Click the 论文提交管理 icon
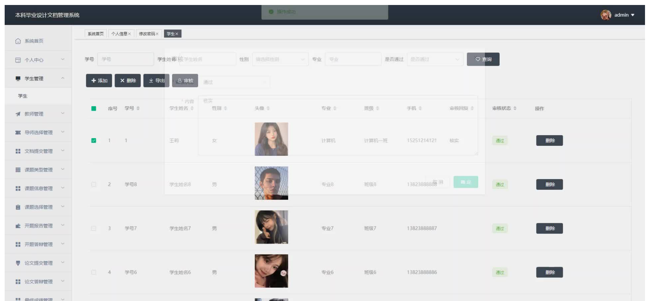 tap(18, 263)
